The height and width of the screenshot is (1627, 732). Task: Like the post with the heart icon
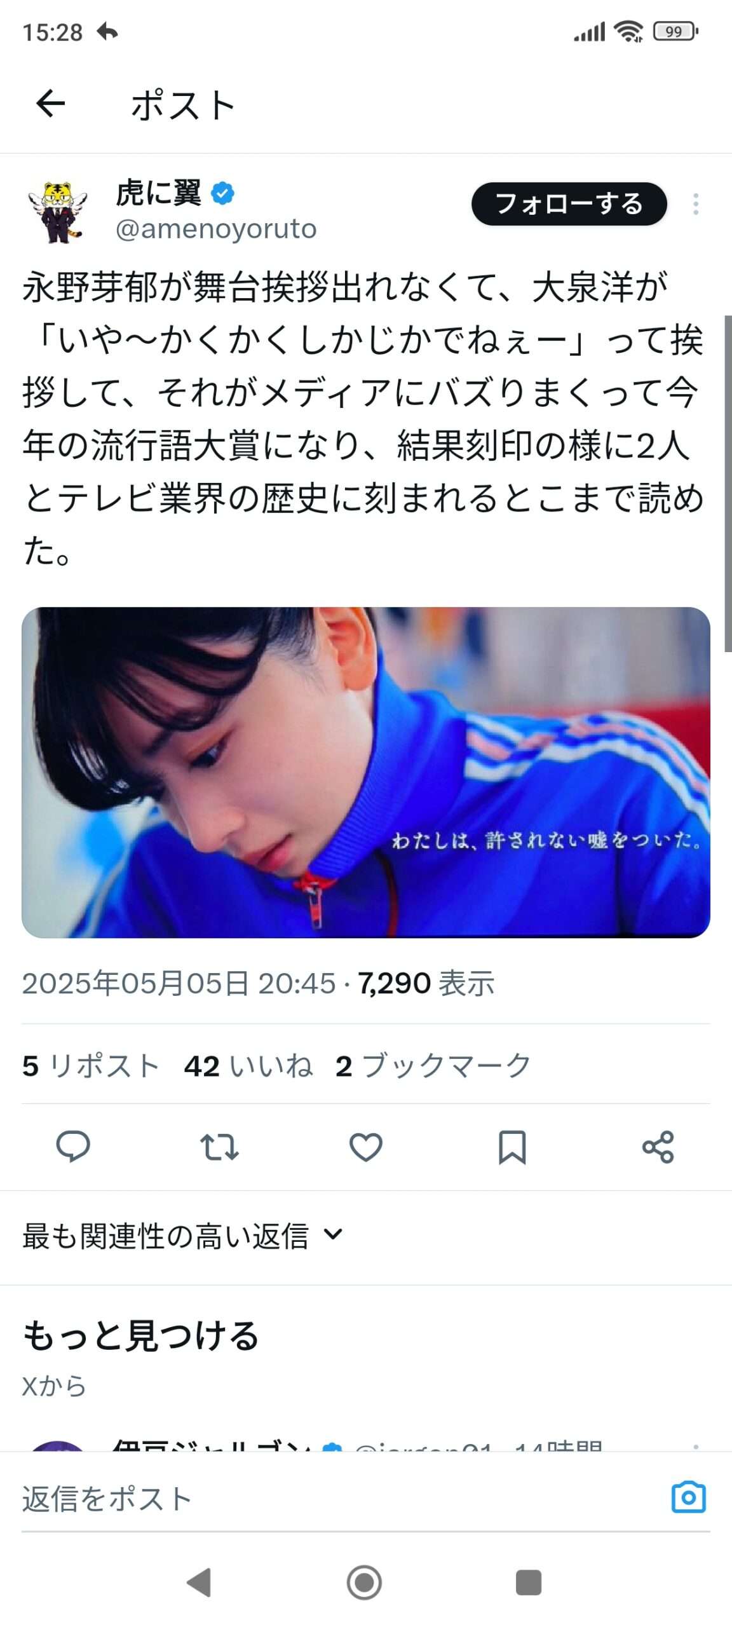pos(366,1147)
